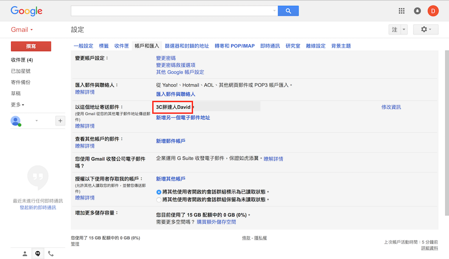Screen dimensions: 449x259
Task: Open the notifications bell icon
Action: (x=418, y=11)
